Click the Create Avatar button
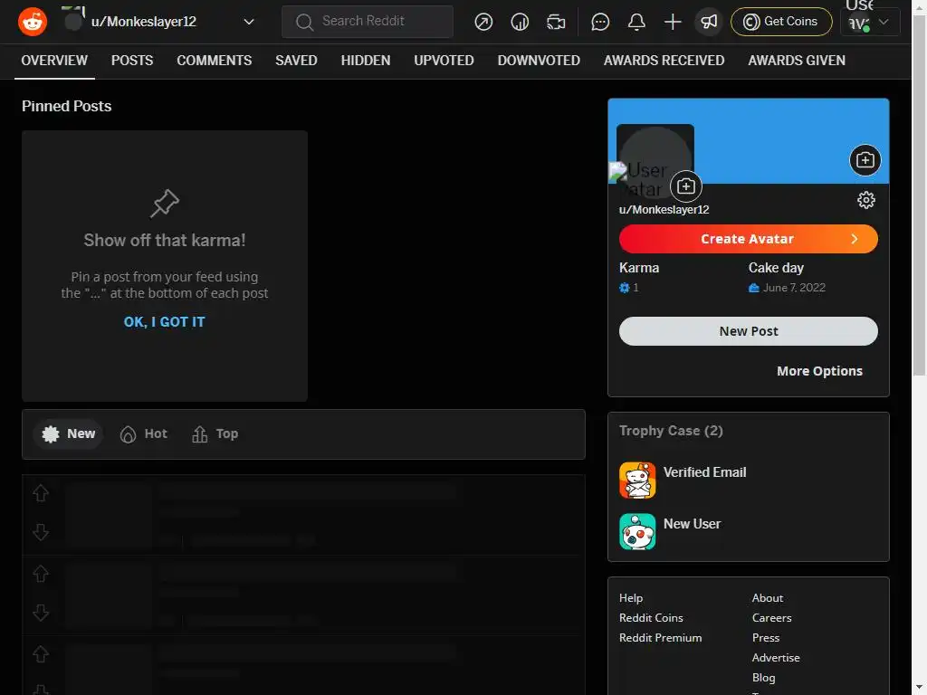The image size is (927, 695). (x=748, y=239)
